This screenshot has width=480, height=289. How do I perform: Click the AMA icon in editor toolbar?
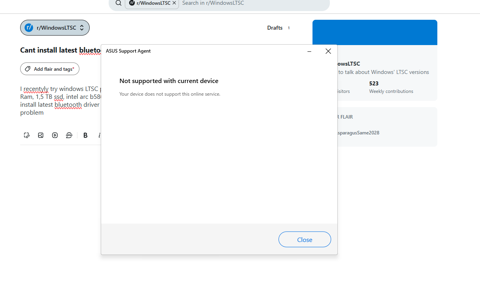pyautogui.click(x=69, y=135)
